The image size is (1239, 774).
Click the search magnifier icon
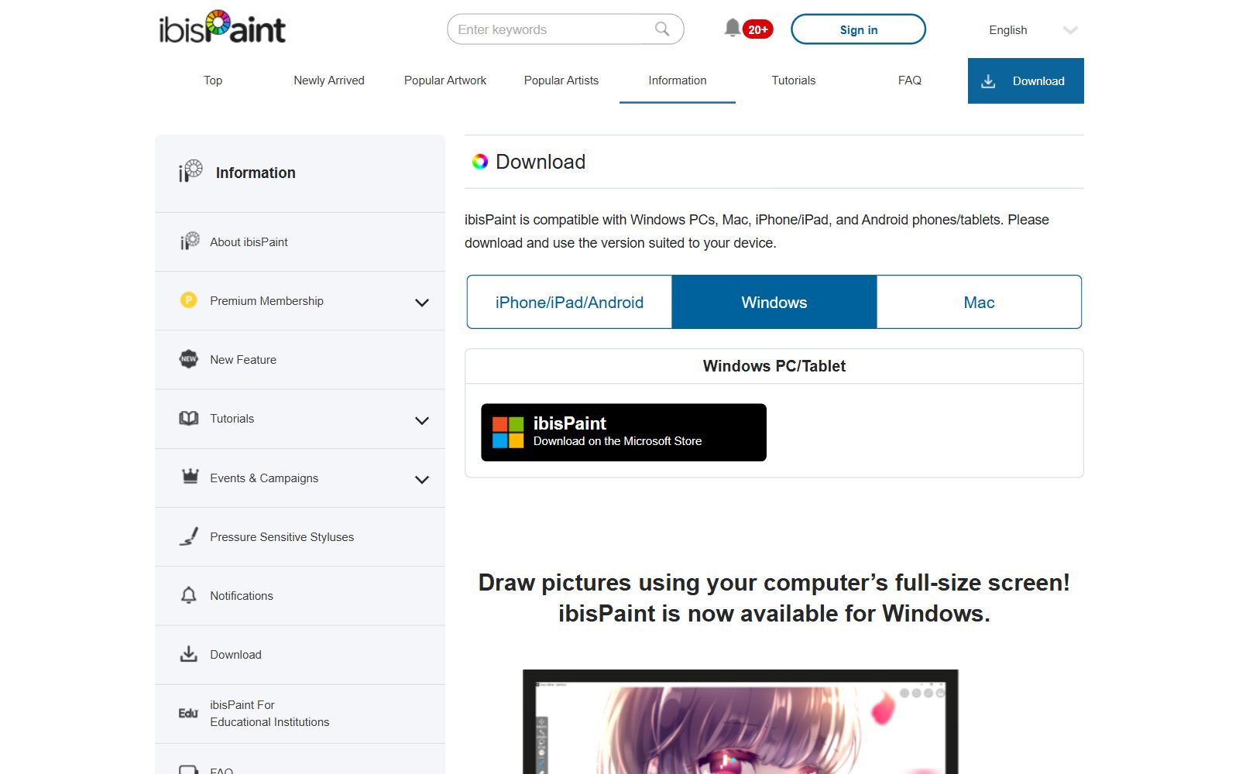pos(662,29)
